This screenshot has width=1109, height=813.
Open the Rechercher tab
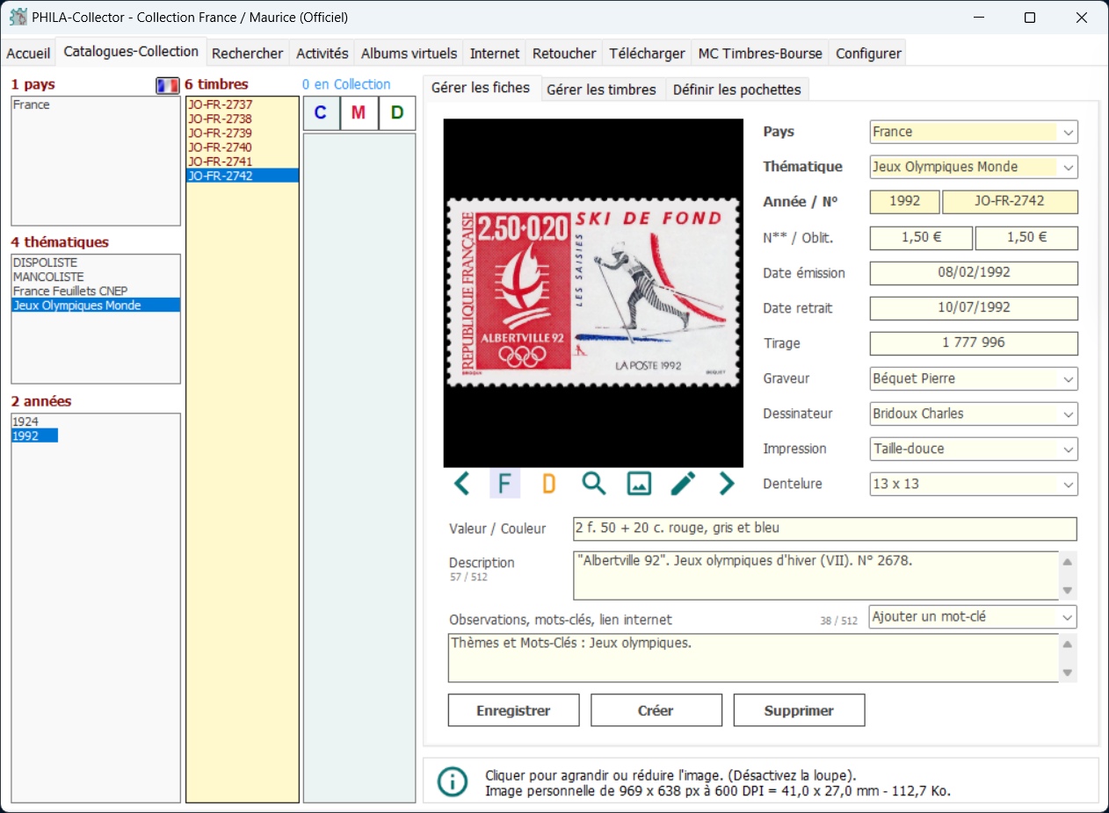248,54
